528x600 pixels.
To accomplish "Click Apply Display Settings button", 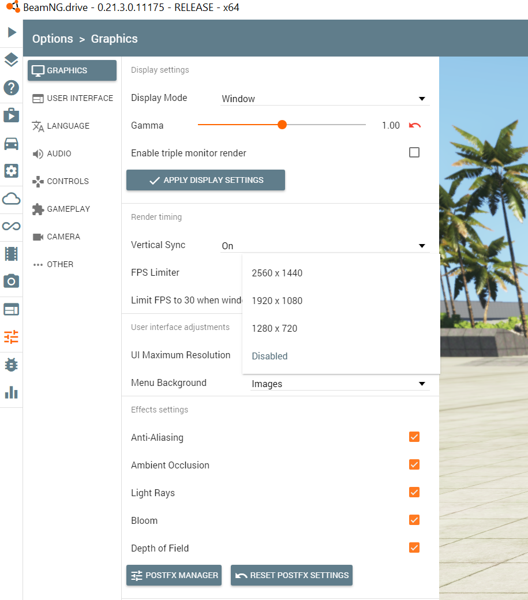I will point(205,180).
